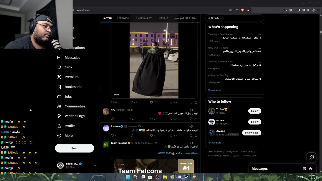Switch to the Following tab
Screen dimensions: 322x181
pos(123,18)
